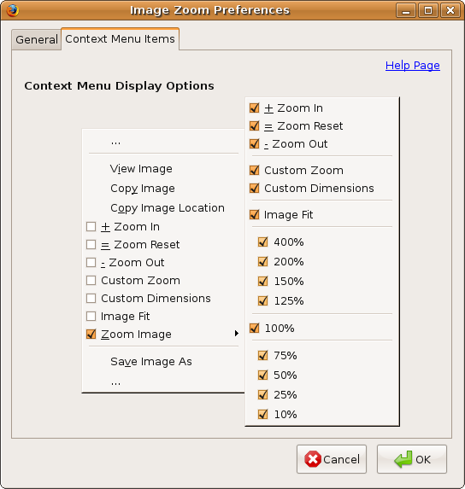Screen dimensions: 465x489
Task: Uncheck the 10% zoom option
Action: click(263, 414)
